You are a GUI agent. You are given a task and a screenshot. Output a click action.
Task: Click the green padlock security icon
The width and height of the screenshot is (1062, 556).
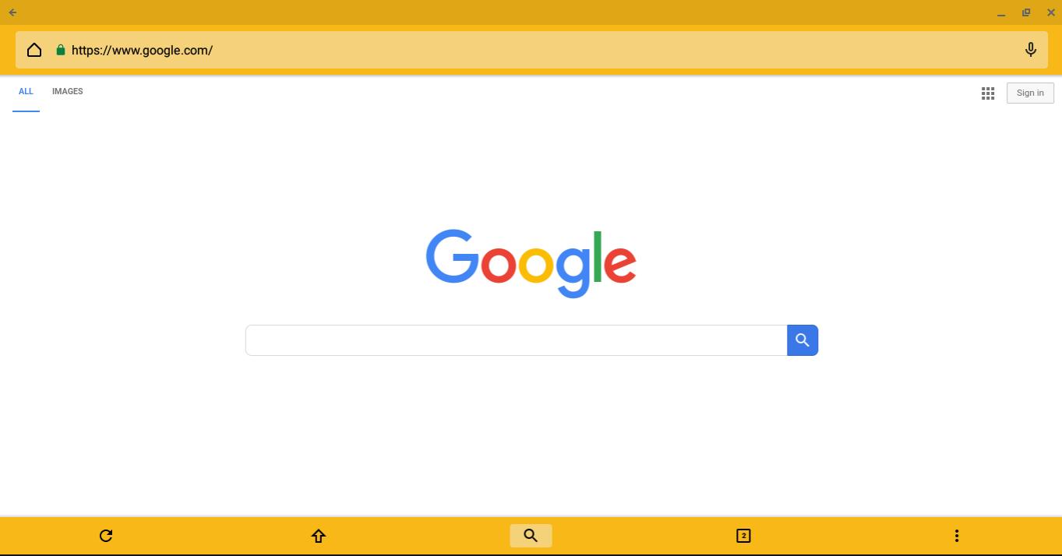[x=60, y=50]
